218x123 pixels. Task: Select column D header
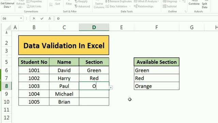(x=94, y=27)
